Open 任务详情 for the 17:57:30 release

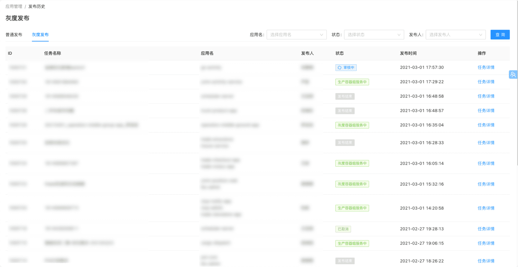(x=486, y=67)
